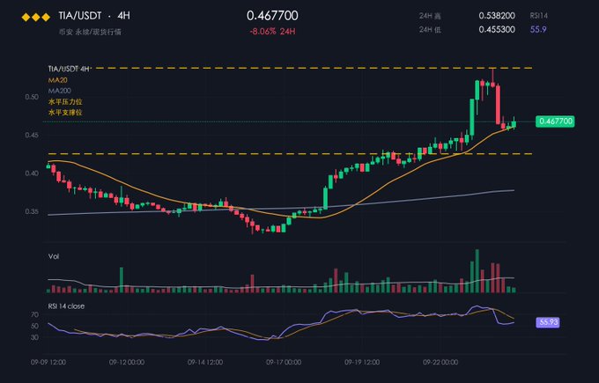Image resolution: width=599 pixels, height=383 pixels.
Task: Click the 4H timeframe label in header
Action: point(124,16)
